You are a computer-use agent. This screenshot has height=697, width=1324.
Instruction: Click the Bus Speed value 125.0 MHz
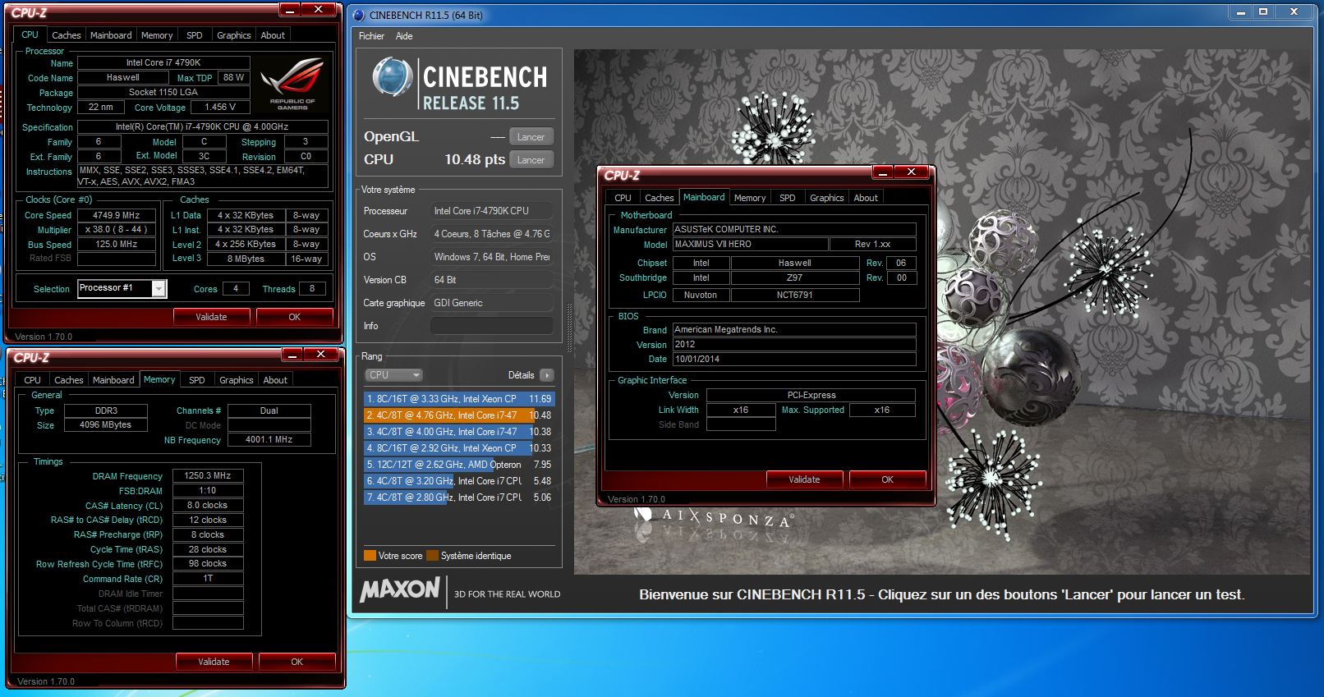pyautogui.click(x=116, y=245)
